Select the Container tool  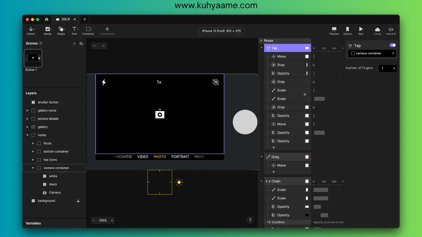[x=88, y=31]
